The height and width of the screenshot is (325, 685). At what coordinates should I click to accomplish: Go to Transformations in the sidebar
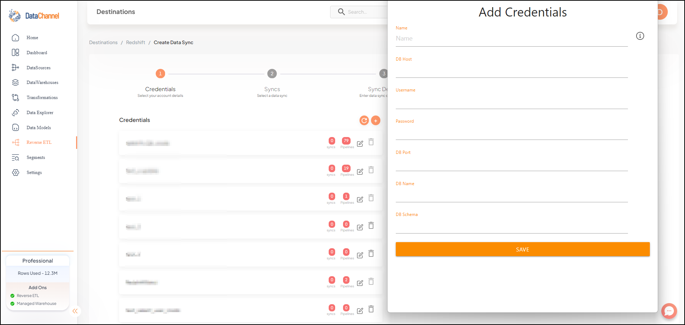point(42,98)
